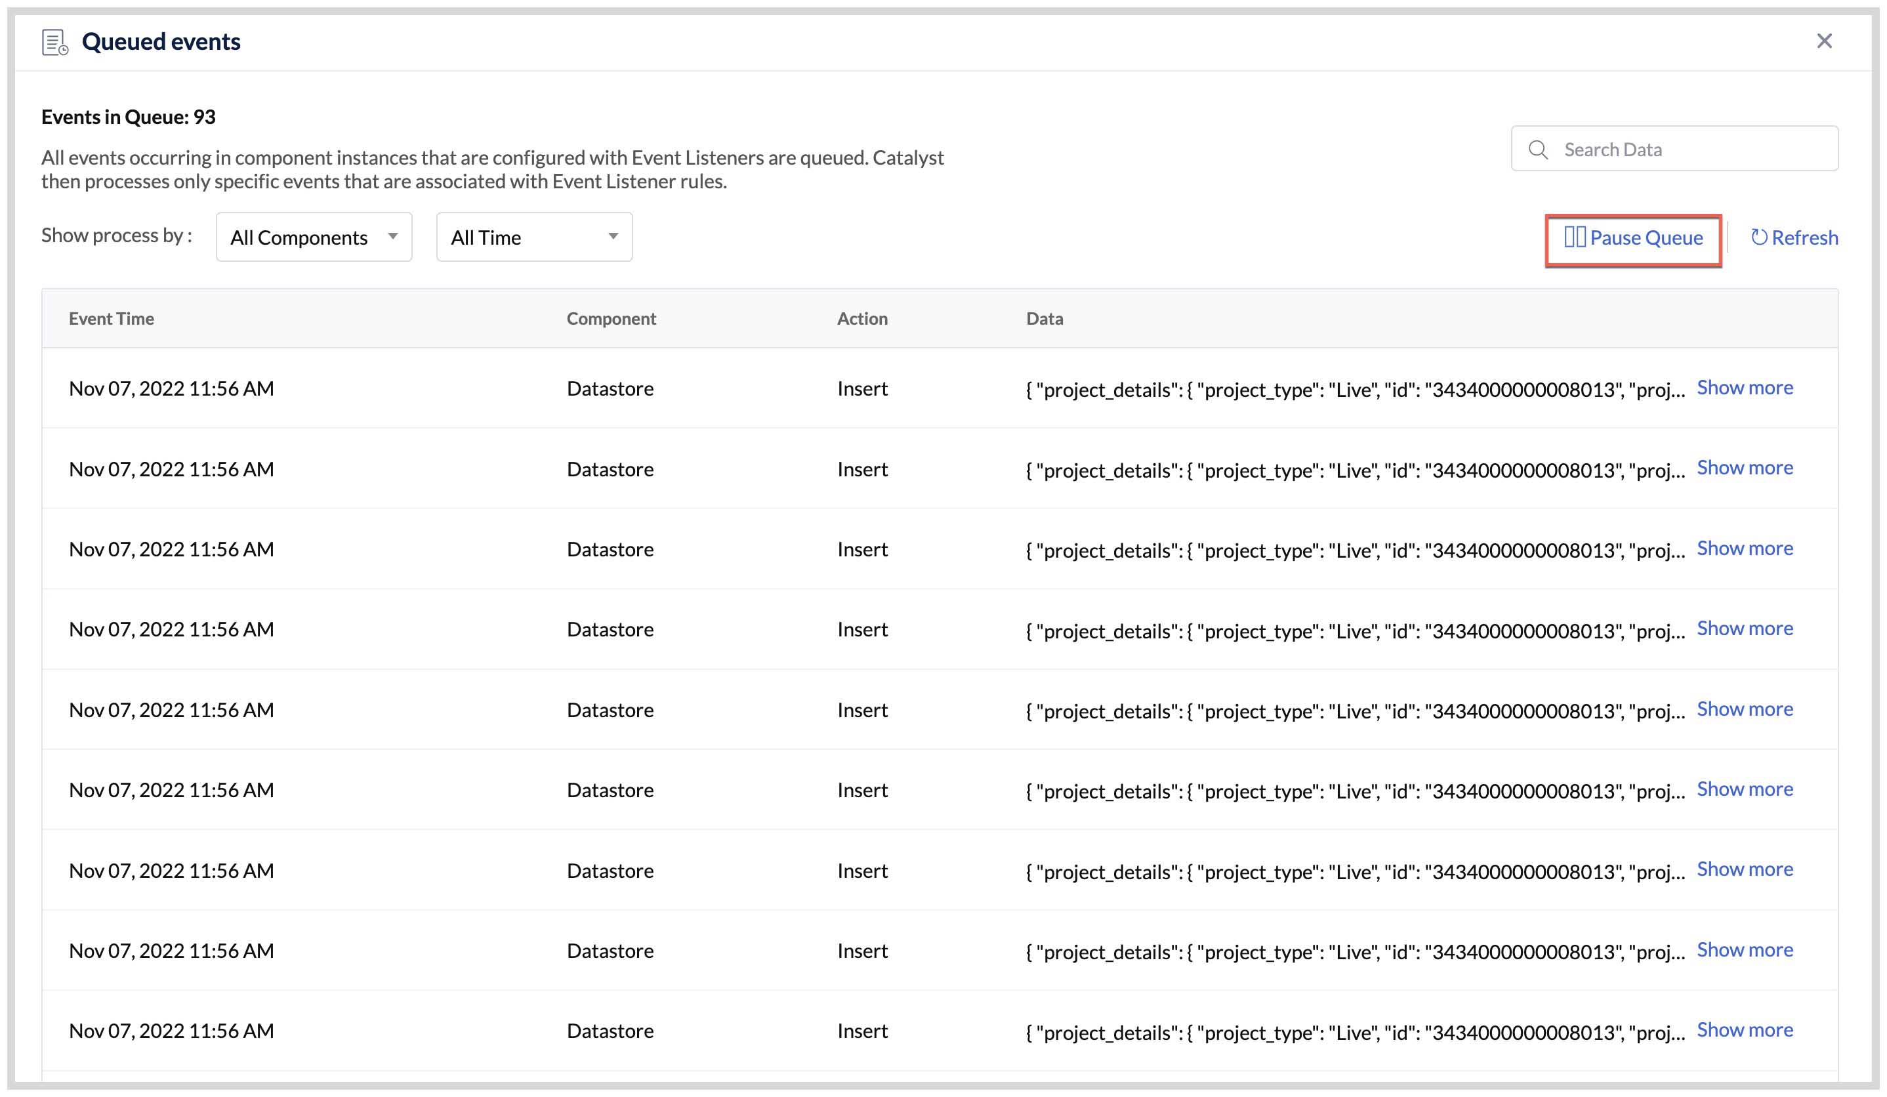Click the Pause Queue icon
This screenshot has width=1887, height=1097.
coord(1574,238)
